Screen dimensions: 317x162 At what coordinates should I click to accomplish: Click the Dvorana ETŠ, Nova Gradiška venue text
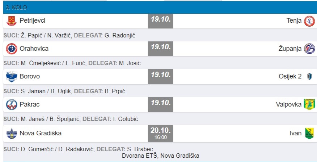pyautogui.click(x=160, y=156)
